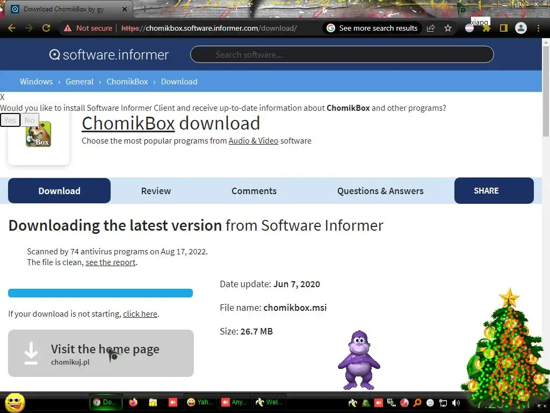Click the magnifier search tray icon
The width and height of the screenshot is (550, 413).
click(417, 403)
